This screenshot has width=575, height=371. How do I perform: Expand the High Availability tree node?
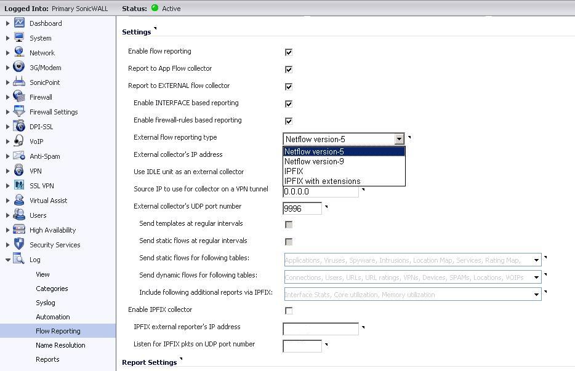7,230
